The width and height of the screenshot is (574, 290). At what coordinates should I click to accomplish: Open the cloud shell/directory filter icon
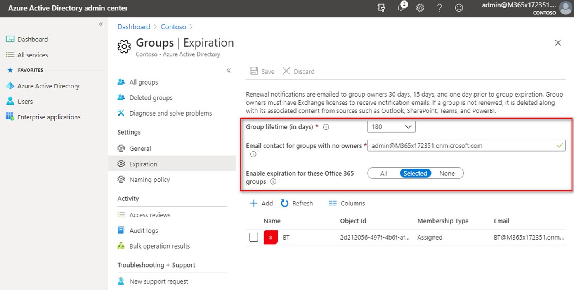381,8
